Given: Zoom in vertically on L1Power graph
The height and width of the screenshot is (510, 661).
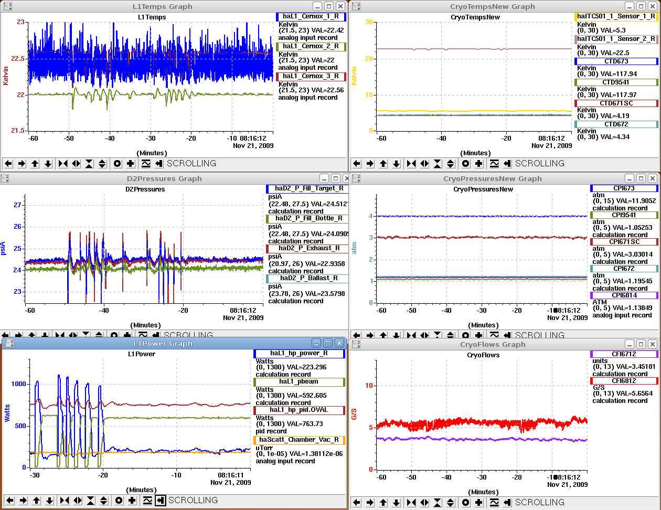Looking at the screenshot, I should tap(91, 501).
